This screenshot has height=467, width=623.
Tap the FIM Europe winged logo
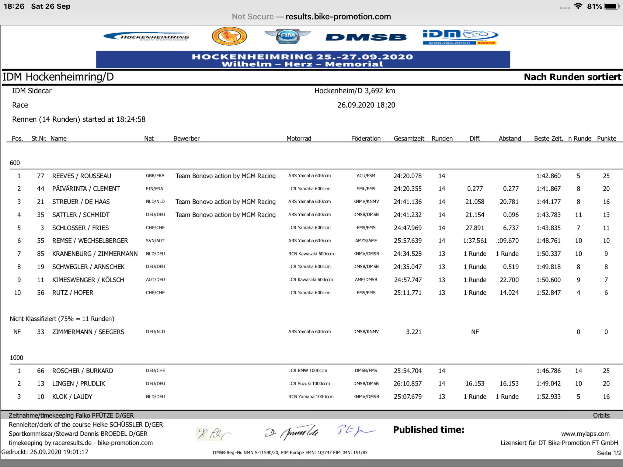[x=287, y=36]
